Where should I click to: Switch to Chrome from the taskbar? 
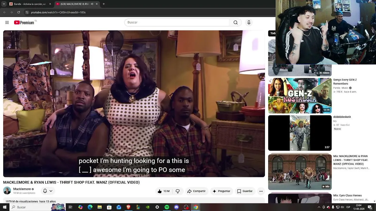coord(196,207)
